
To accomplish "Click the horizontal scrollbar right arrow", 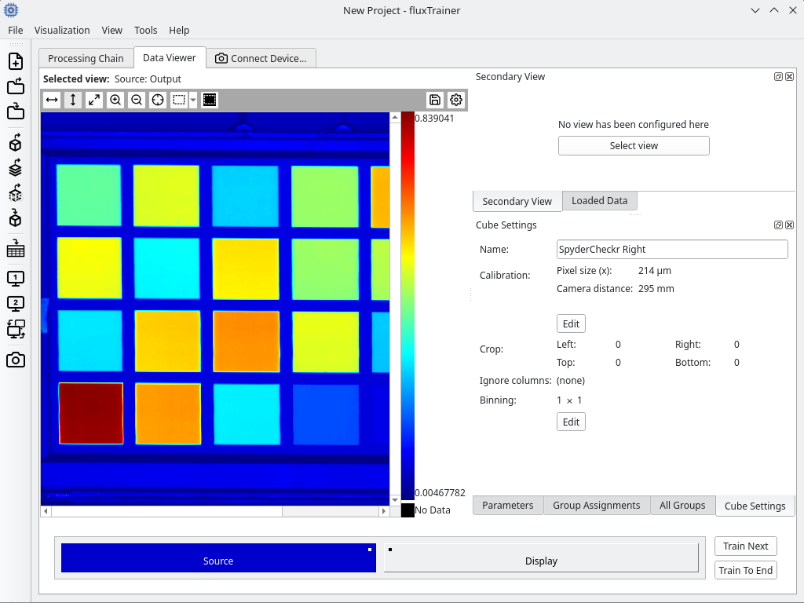I will [x=383, y=510].
